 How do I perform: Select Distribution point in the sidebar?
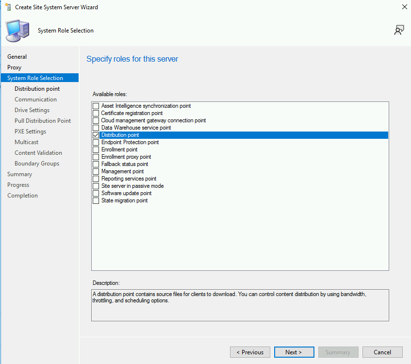[37, 89]
